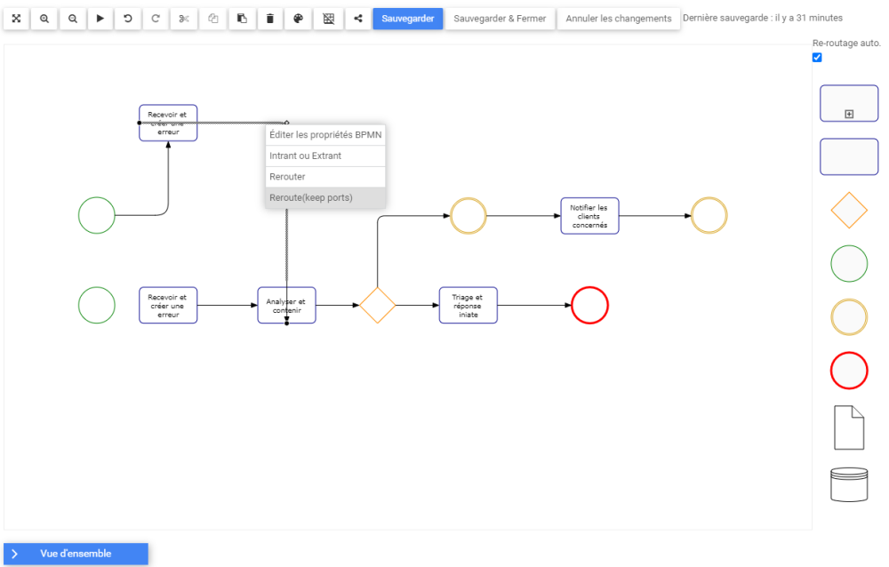
Task: Zoom out with the magnifier minus icon
Action: click(x=73, y=18)
